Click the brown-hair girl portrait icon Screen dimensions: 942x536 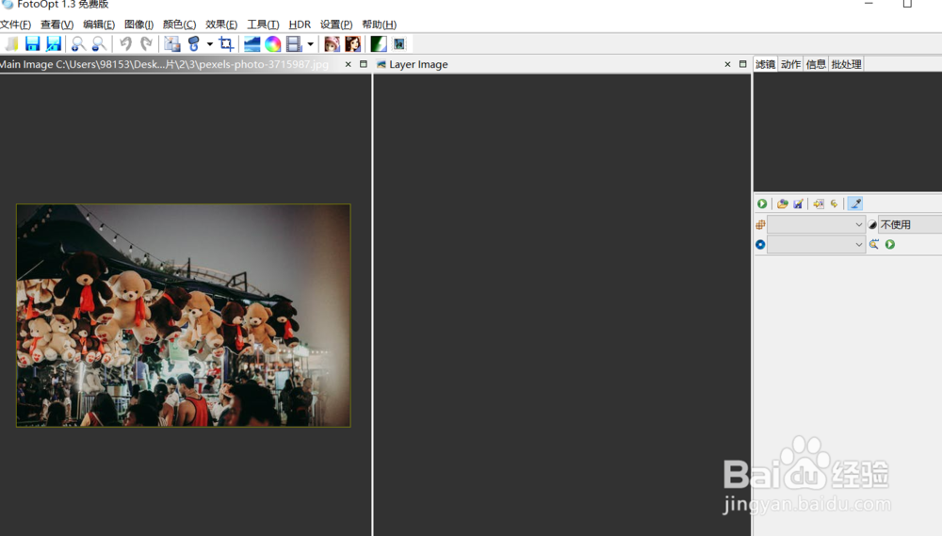352,44
